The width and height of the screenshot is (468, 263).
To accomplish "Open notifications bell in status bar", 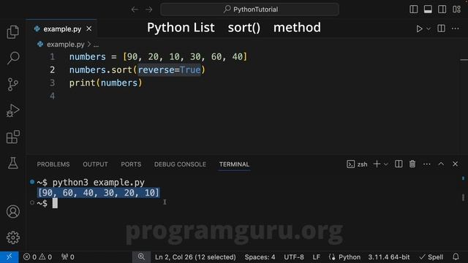I will (456, 257).
